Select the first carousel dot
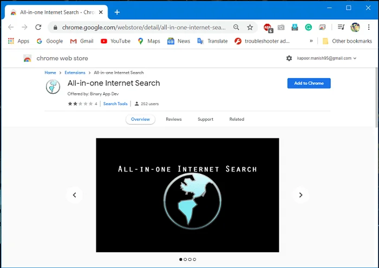 click(x=181, y=259)
